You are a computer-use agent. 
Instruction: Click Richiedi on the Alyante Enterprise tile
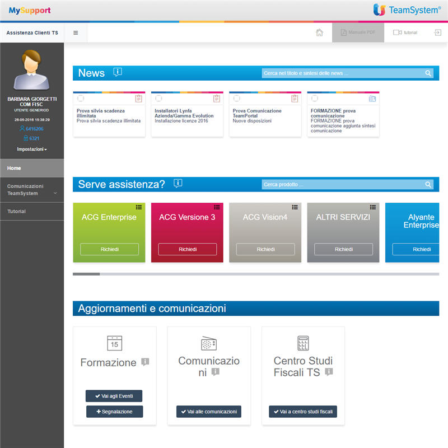[x=416, y=249]
